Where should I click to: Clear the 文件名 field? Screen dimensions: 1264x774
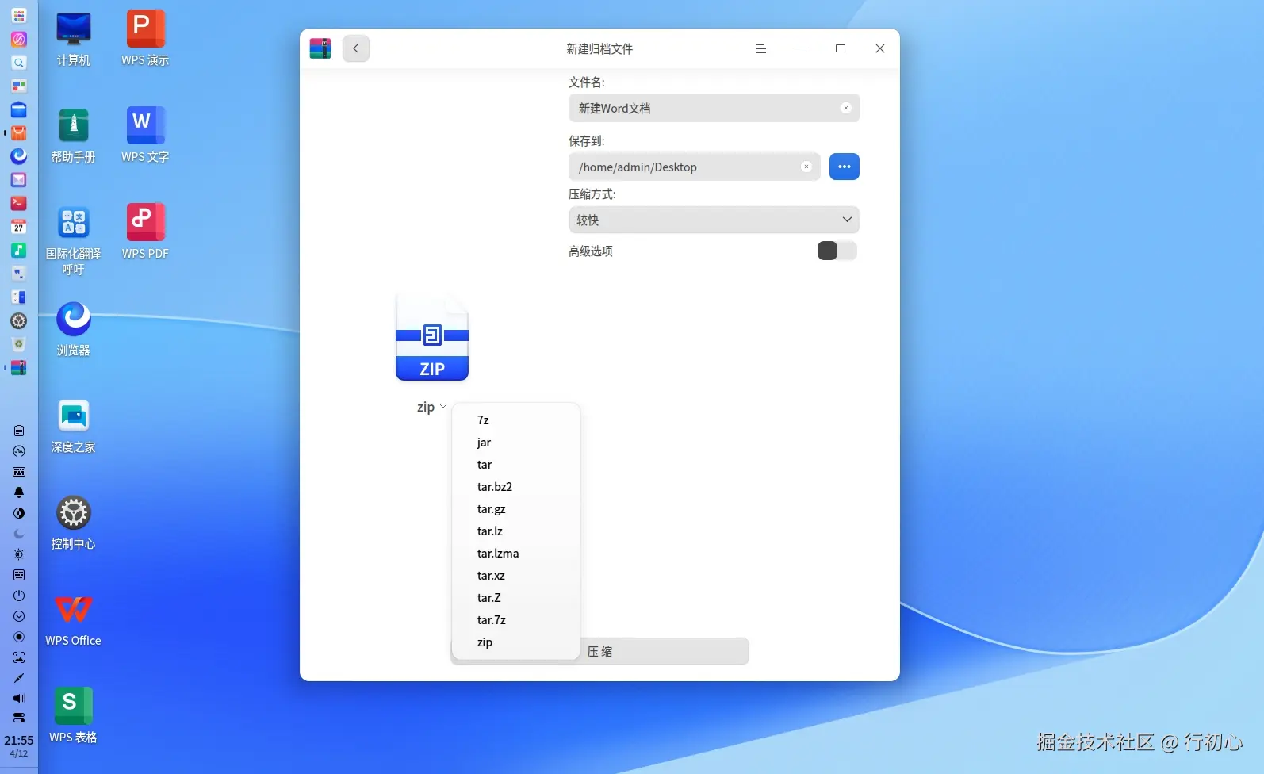[x=846, y=108]
